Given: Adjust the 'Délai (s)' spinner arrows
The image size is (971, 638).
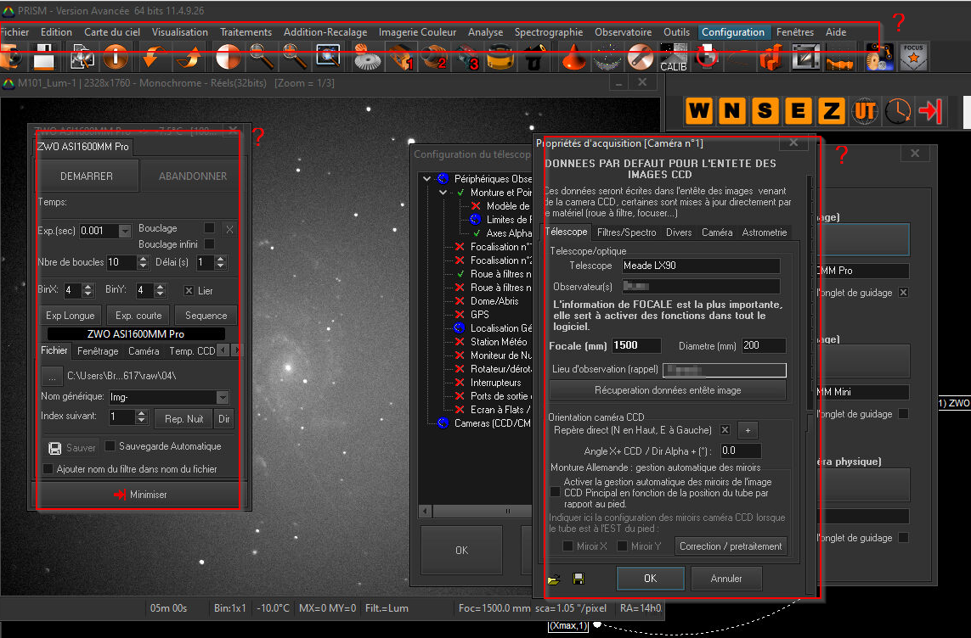Looking at the screenshot, I should coord(221,262).
